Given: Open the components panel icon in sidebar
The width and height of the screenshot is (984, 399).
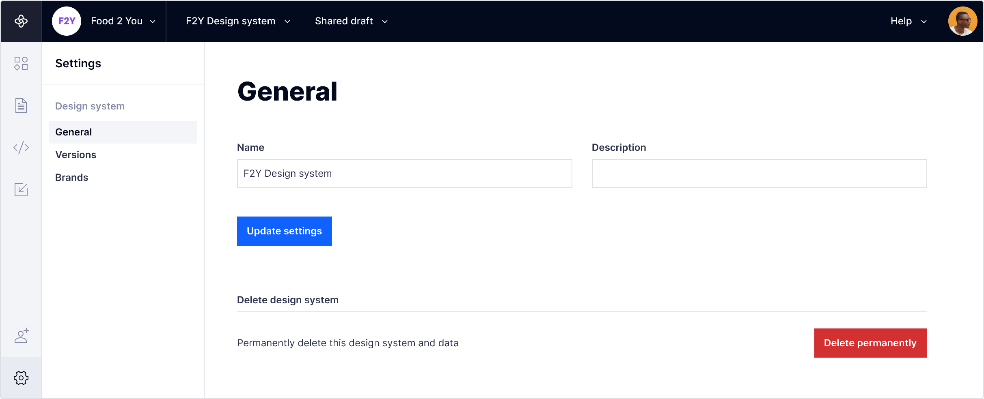Looking at the screenshot, I should (x=21, y=63).
